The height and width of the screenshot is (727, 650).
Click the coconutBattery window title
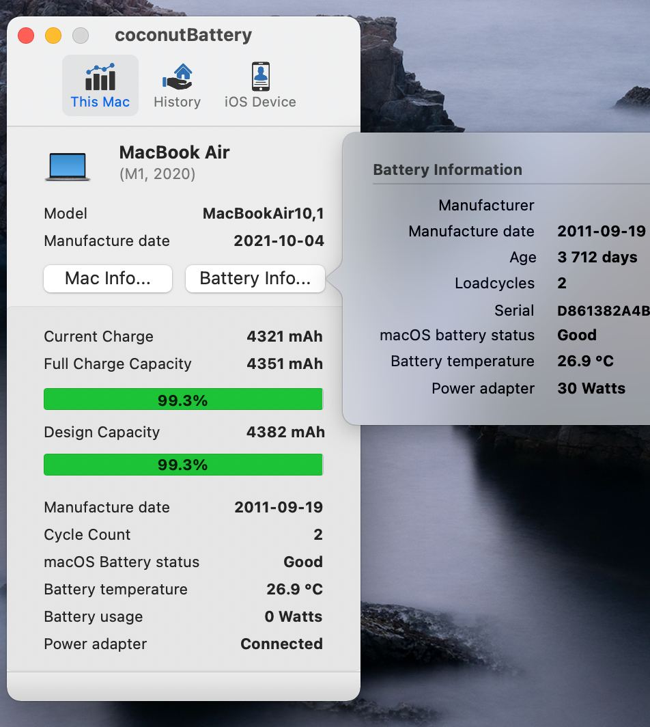tap(184, 36)
